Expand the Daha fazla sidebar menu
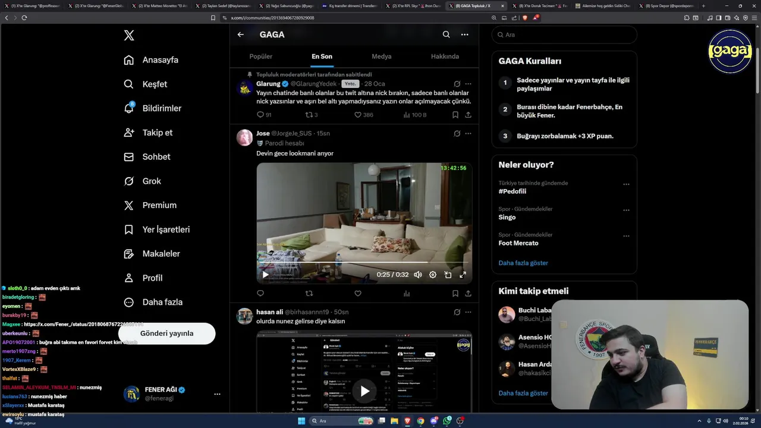The image size is (761, 428). 153,302
